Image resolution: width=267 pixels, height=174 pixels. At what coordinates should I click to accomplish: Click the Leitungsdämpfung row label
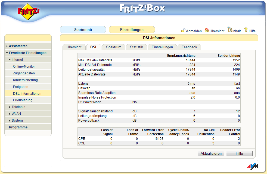[92, 116]
